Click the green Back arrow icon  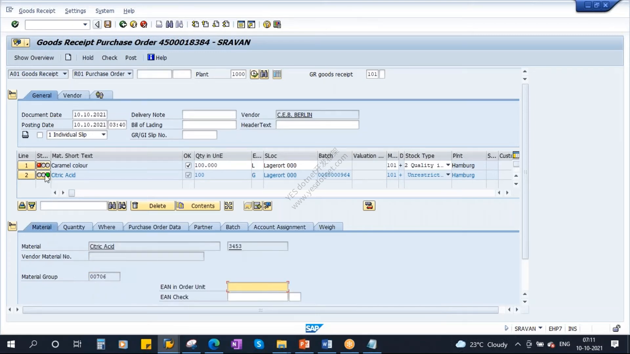coord(123,24)
